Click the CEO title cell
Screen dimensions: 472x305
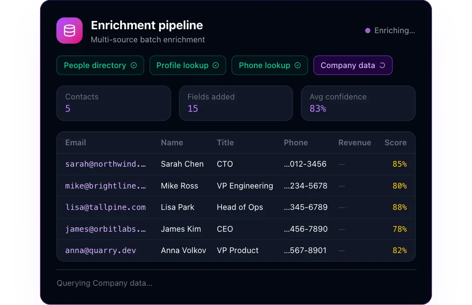(225, 229)
